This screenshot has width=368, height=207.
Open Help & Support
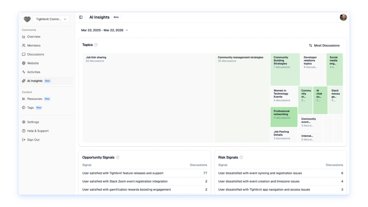pyautogui.click(x=46, y=131)
